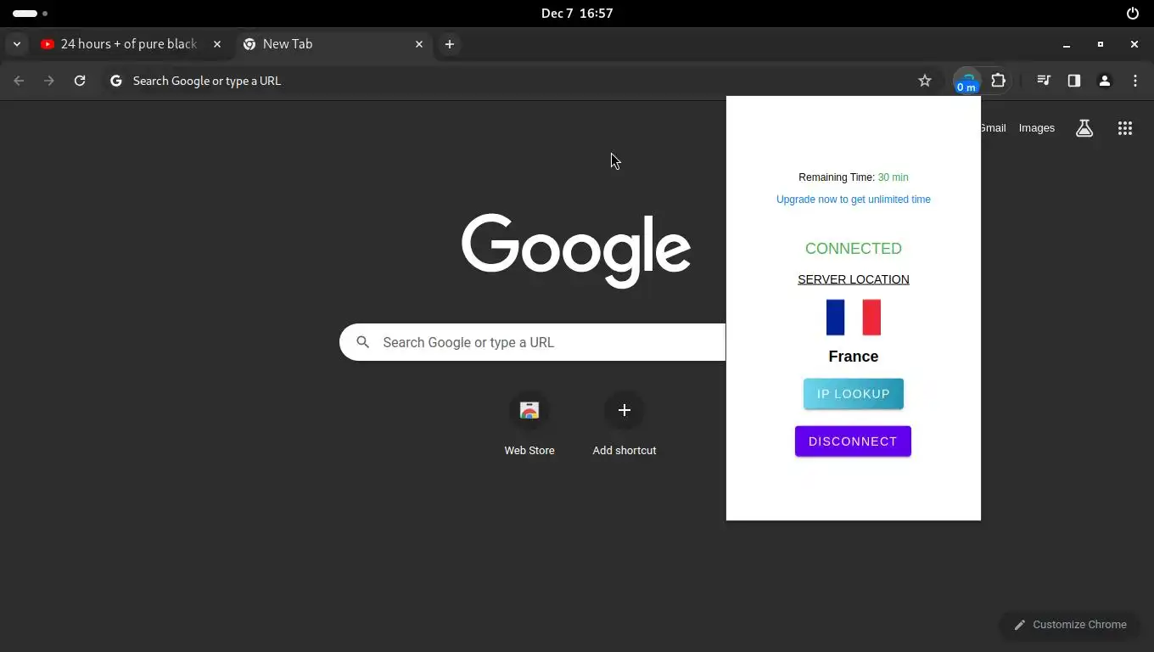Click the IP LOOKUP button
This screenshot has height=652, width=1154.
tap(854, 394)
